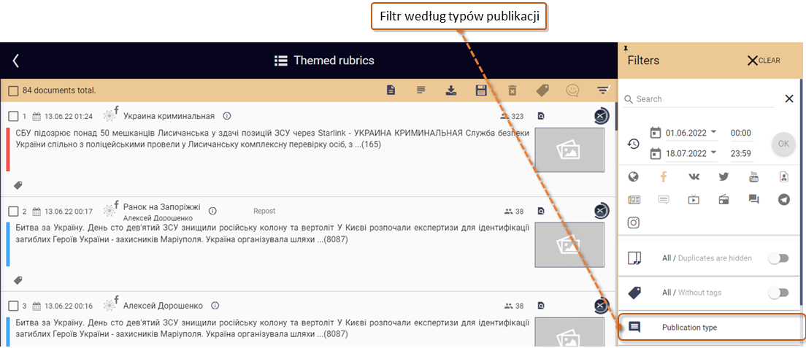
Task: Open document preview icon in row 1
Action: 541,117
